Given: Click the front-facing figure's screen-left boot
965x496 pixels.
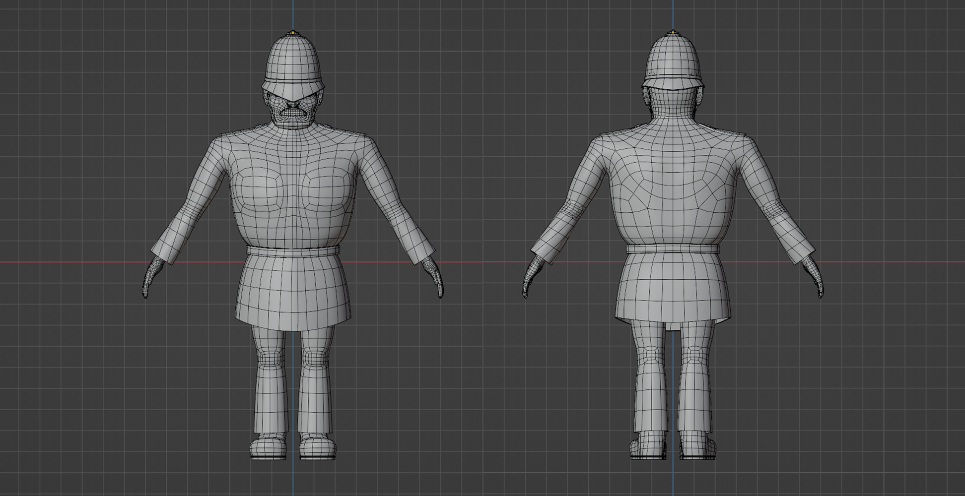Looking at the screenshot, I should [x=269, y=446].
